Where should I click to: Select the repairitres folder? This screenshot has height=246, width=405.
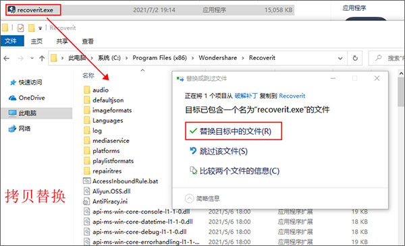(103, 171)
